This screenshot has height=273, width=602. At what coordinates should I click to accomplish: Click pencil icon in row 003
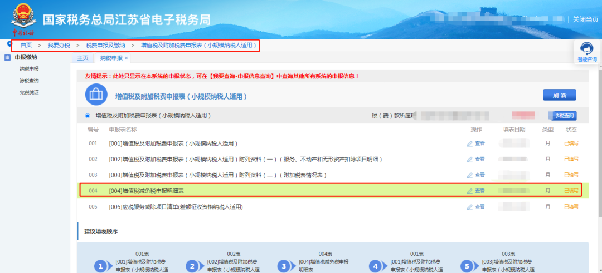coord(469,175)
